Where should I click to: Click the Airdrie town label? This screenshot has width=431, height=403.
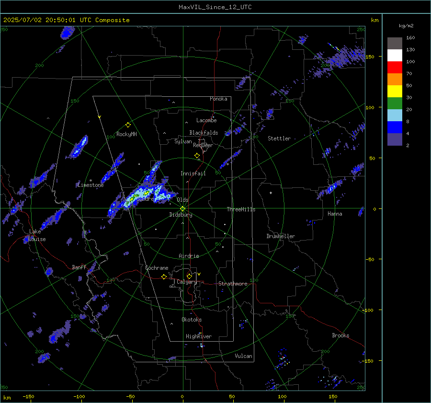point(189,256)
